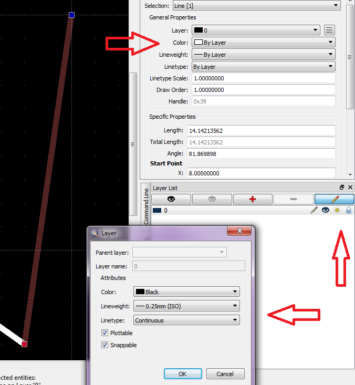Select red start grip of the line
Screen dimensions: 355x385
pyautogui.click(x=24, y=344)
